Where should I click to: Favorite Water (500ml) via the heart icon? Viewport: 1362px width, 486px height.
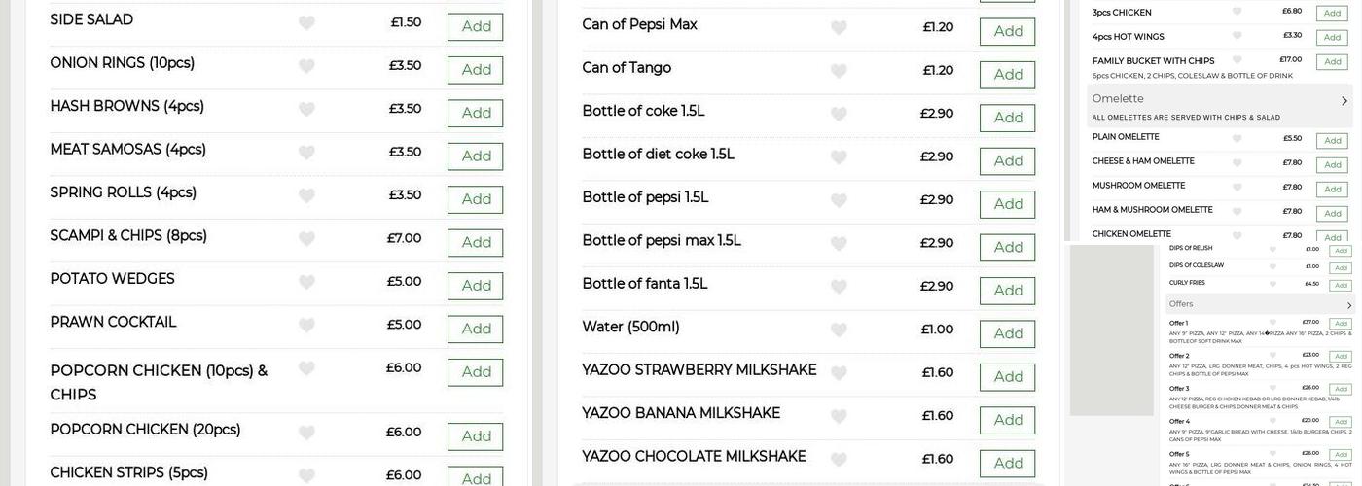[x=839, y=330]
